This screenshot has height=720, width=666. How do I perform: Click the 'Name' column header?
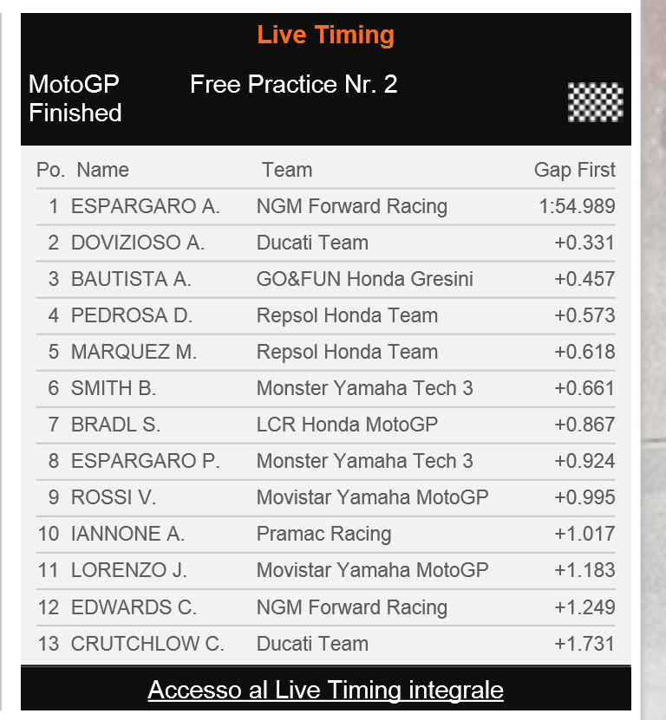point(102,170)
